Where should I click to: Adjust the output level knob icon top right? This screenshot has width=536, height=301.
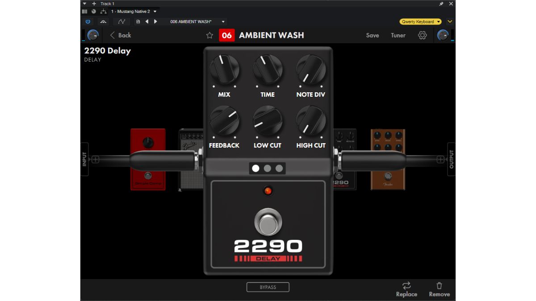point(444,35)
